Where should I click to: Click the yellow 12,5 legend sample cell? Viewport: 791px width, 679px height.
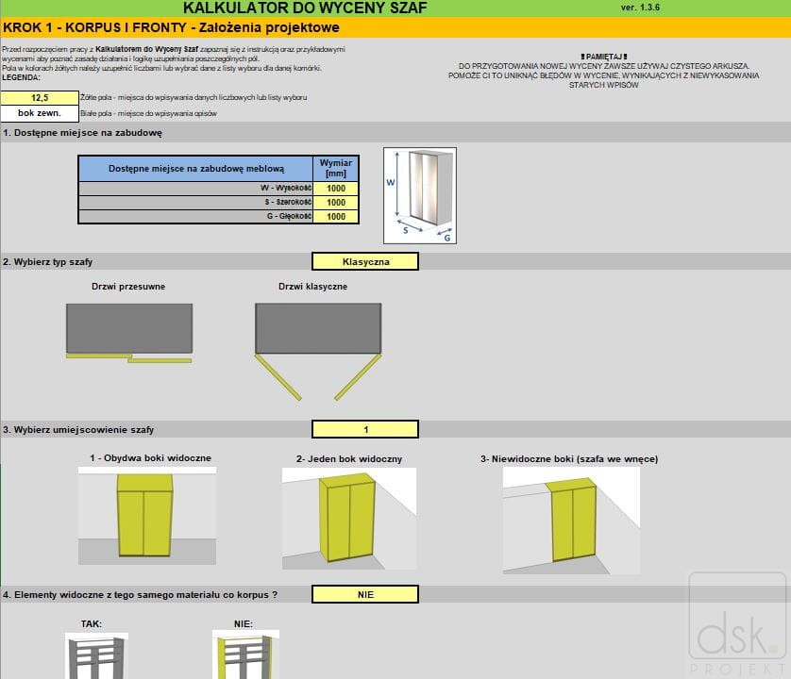[x=40, y=97]
